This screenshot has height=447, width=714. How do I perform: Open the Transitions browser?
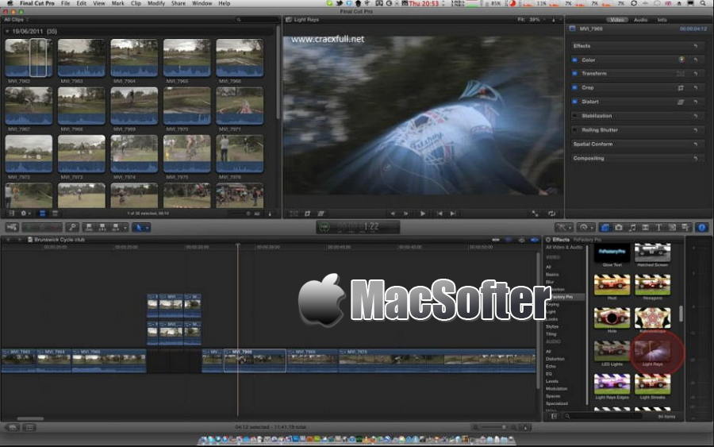[x=645, y=227]
